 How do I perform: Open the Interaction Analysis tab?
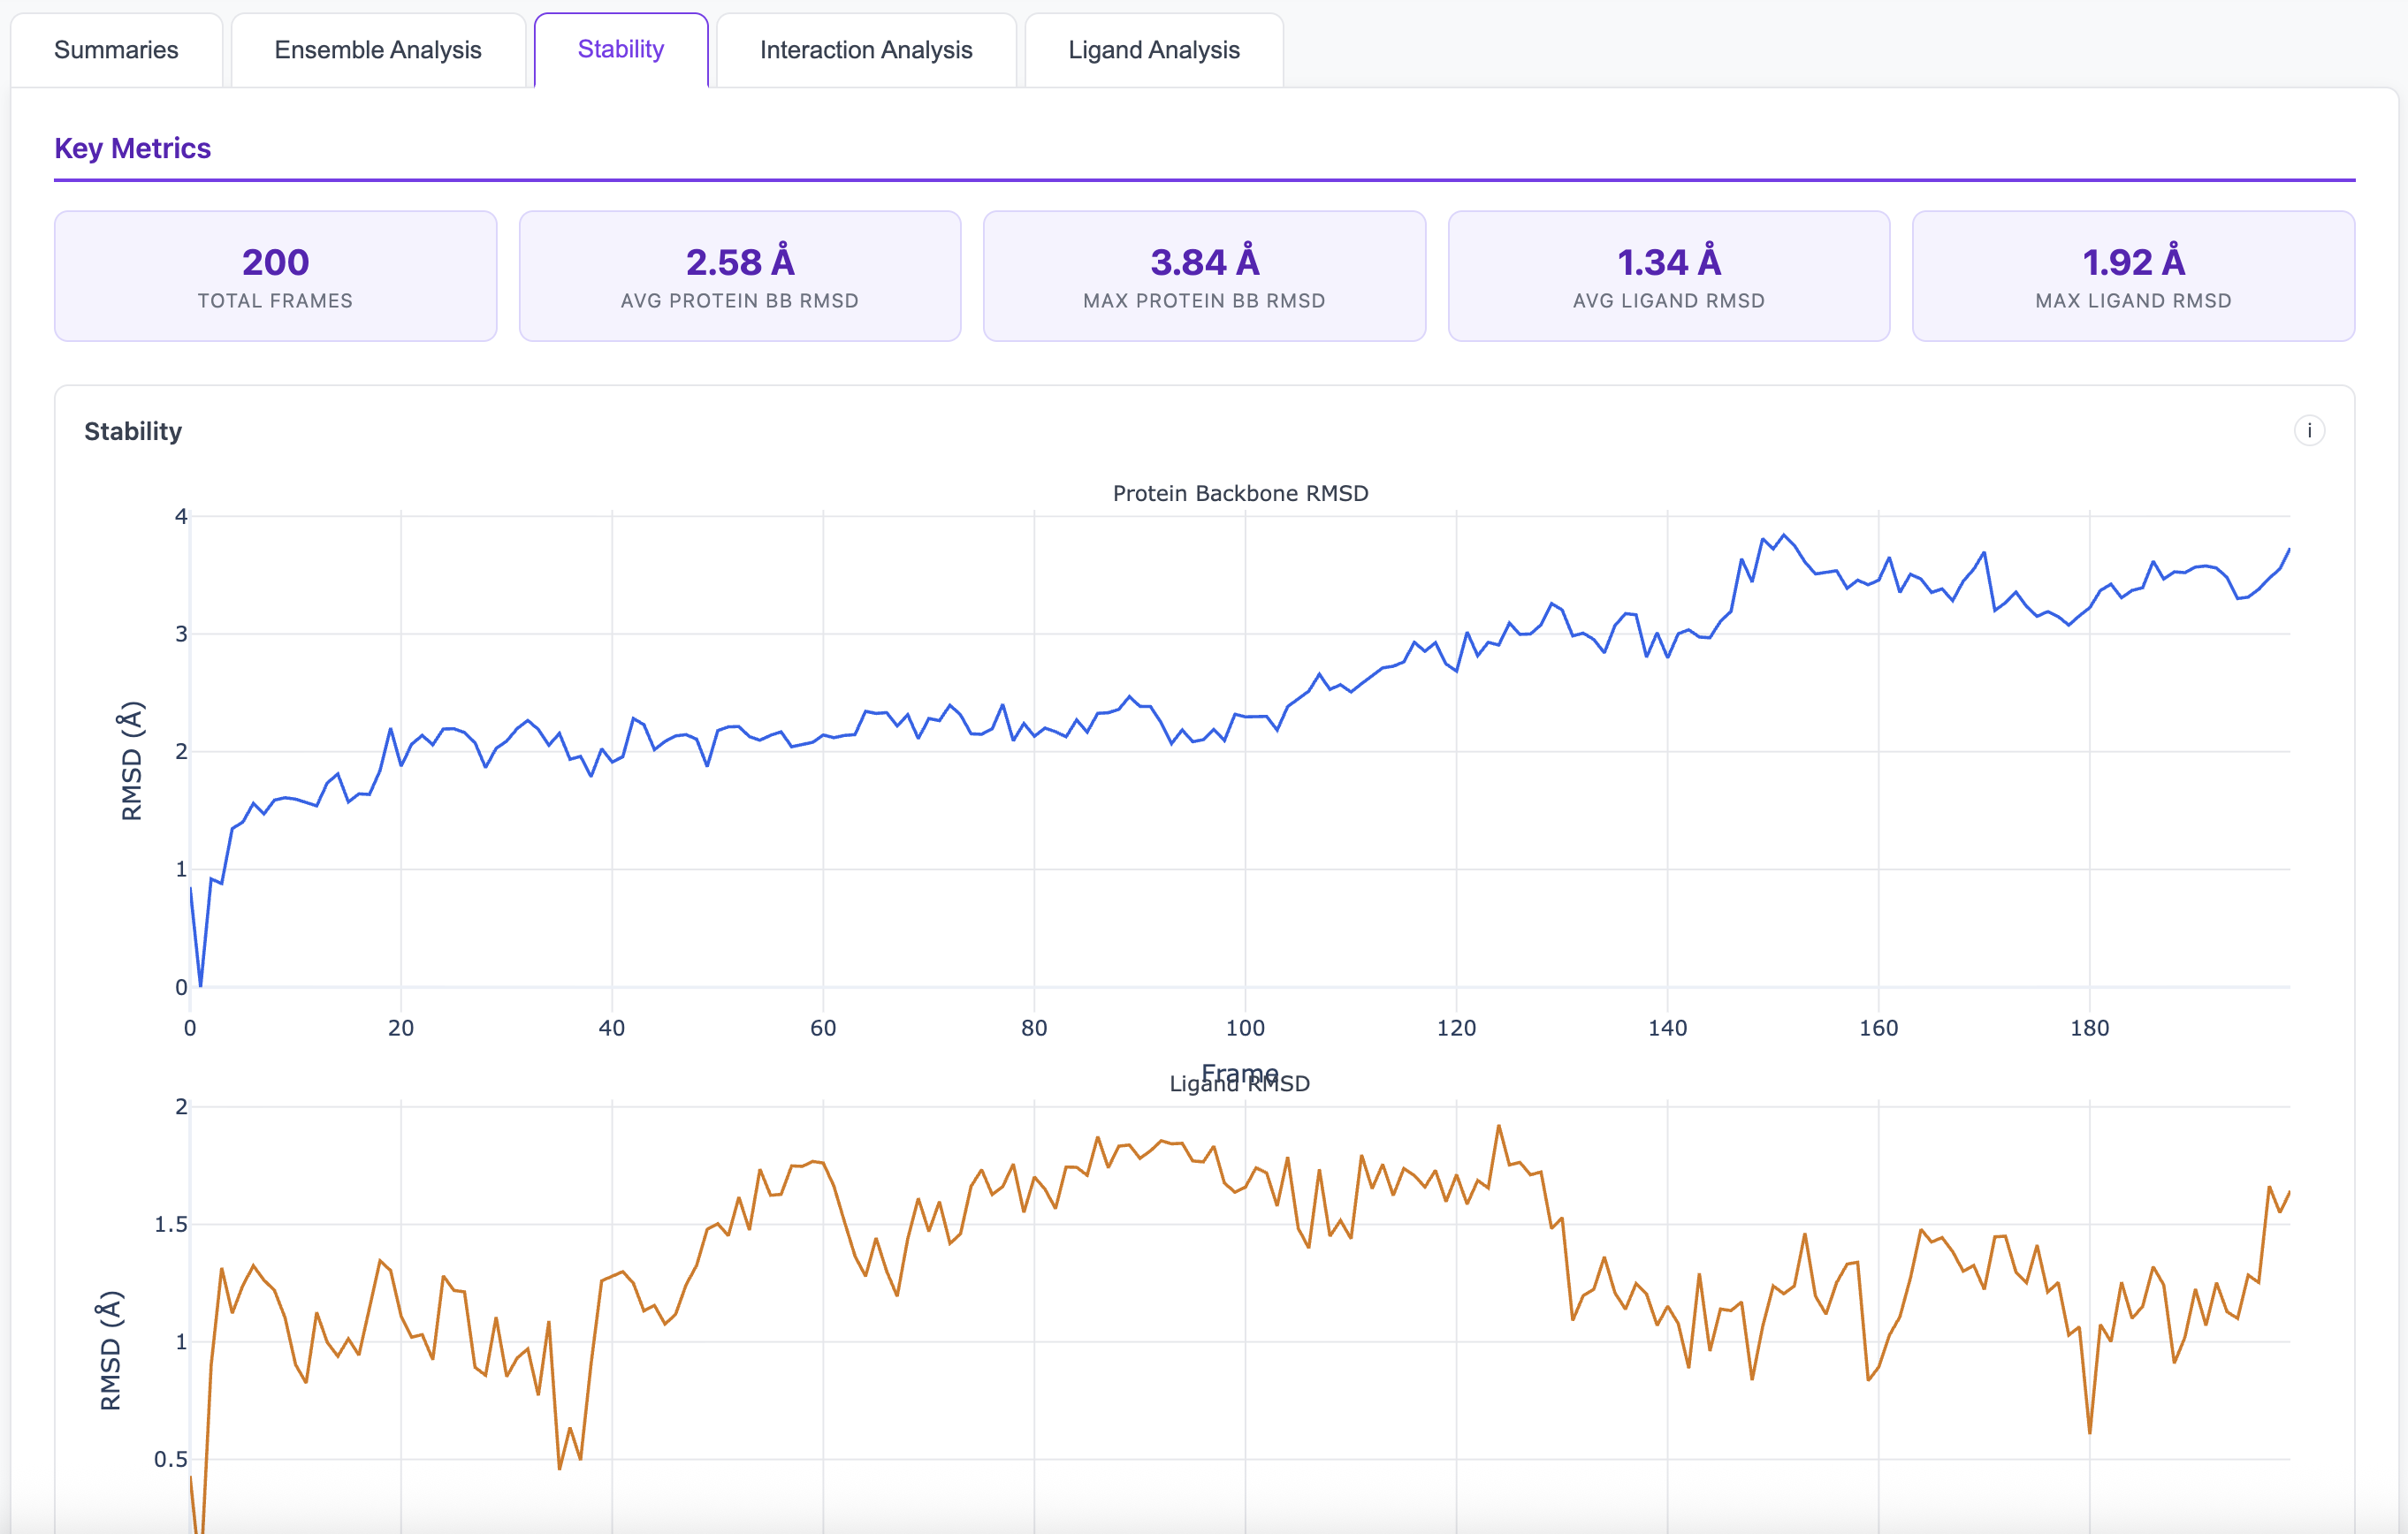coord(866,49)
